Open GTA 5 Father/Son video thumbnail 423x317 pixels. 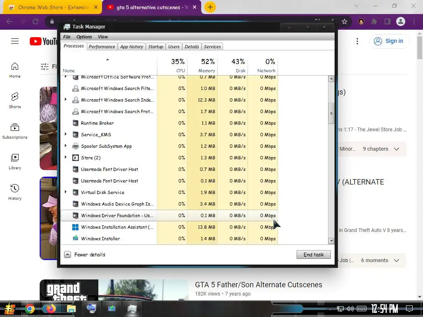tap(114, 290)
